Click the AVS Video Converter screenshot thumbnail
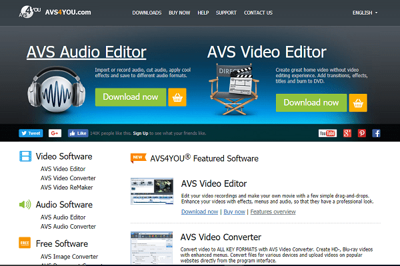The width and height of the screenshot is (400, 266). click(152, 247)
